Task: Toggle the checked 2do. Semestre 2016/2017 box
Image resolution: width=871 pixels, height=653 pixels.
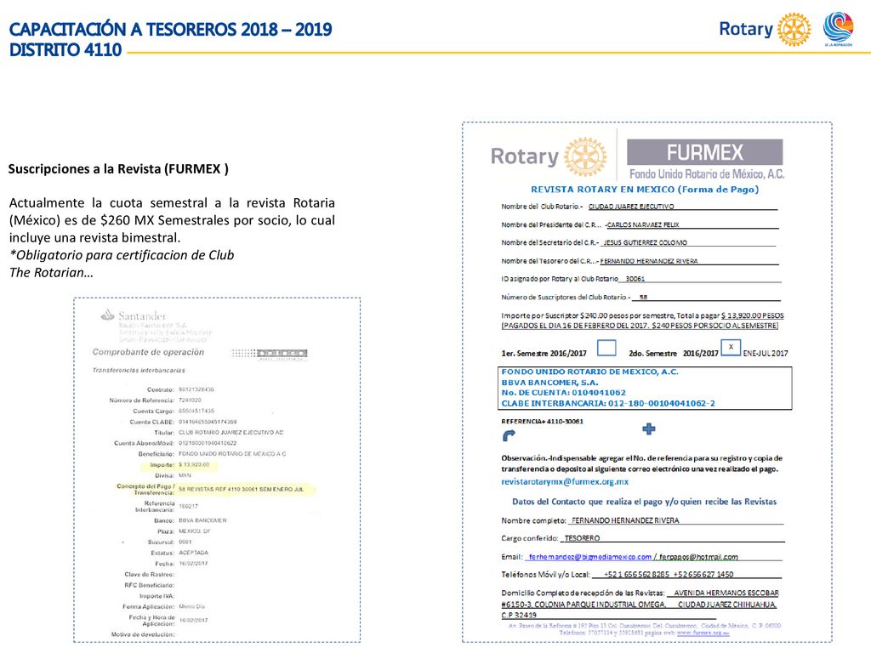Action: pos(731,347)
